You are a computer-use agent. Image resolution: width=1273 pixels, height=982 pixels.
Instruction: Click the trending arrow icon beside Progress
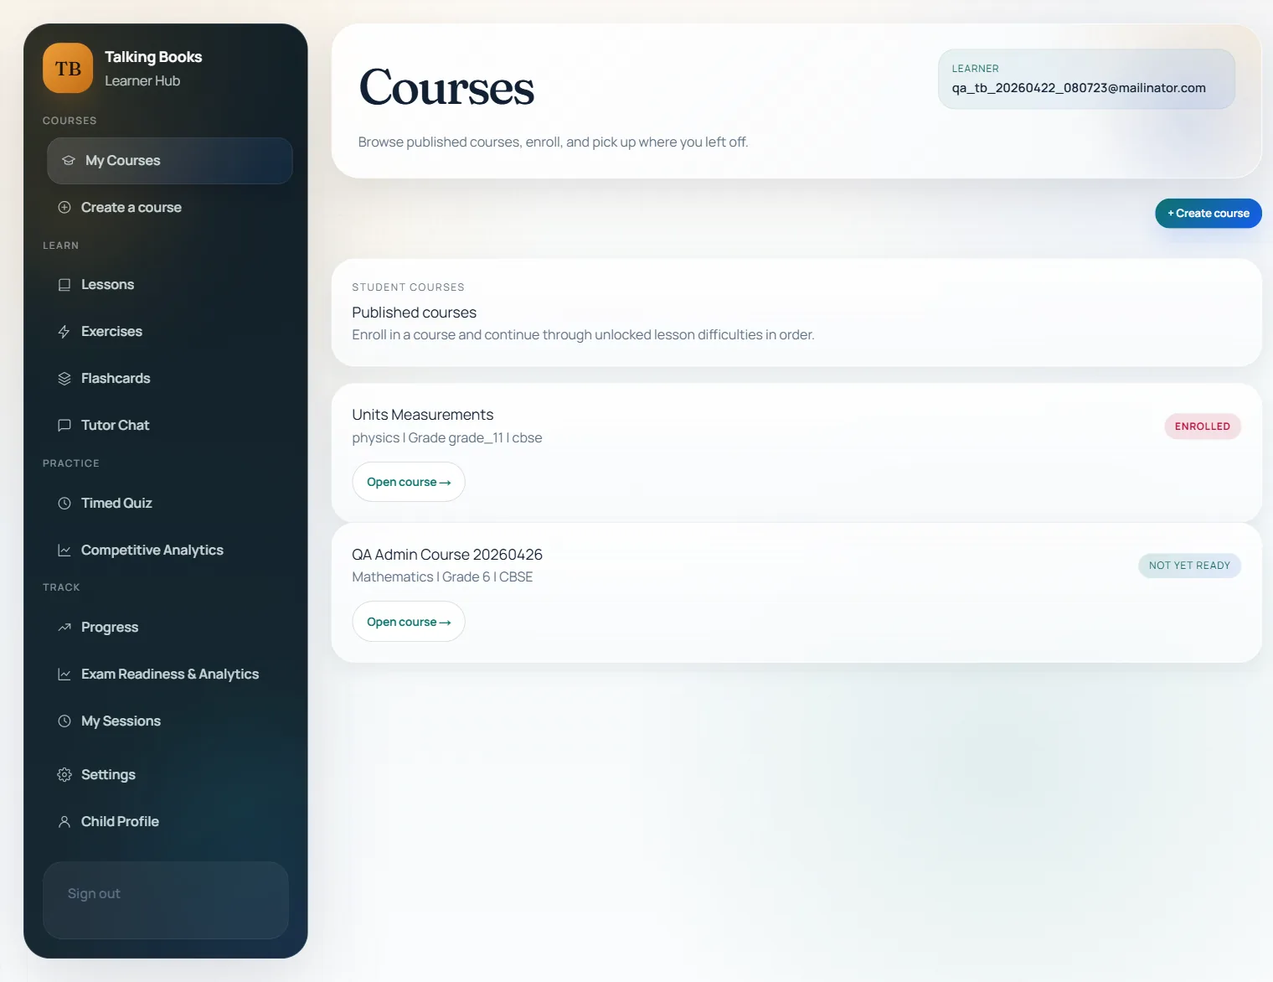coord(64,628)
